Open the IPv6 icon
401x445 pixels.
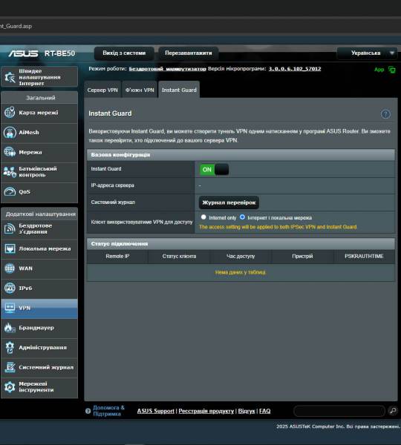(10, 288)
